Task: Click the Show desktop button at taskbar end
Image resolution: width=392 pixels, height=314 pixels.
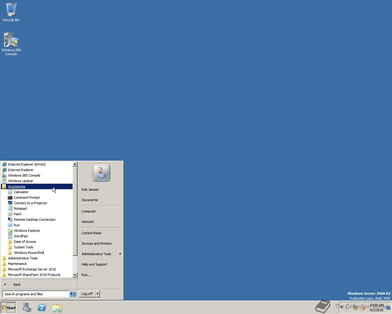Action: pyautogui.click(x=388, y=308)
